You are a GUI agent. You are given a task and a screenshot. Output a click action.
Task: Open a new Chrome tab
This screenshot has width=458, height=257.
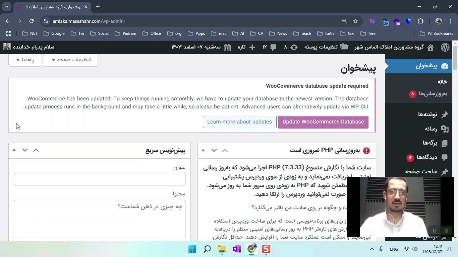coord(98,7)
